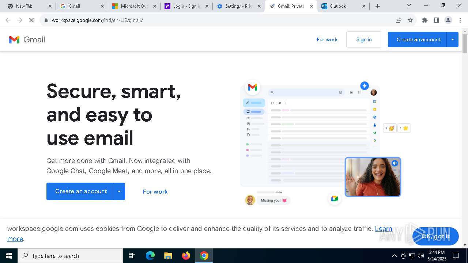
Task: Click Google Meet icon in illustration
Action: (335, 198)
